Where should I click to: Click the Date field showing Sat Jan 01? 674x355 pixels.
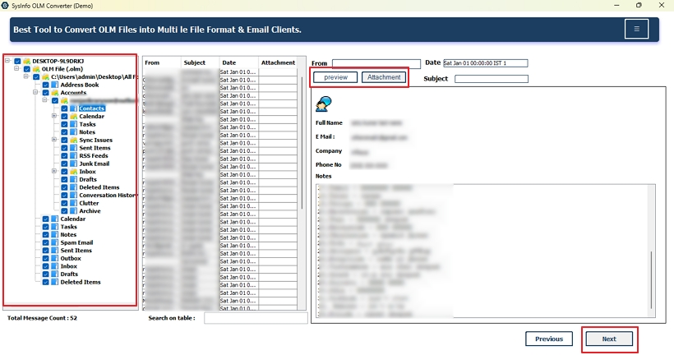click(x=485, y=63)
